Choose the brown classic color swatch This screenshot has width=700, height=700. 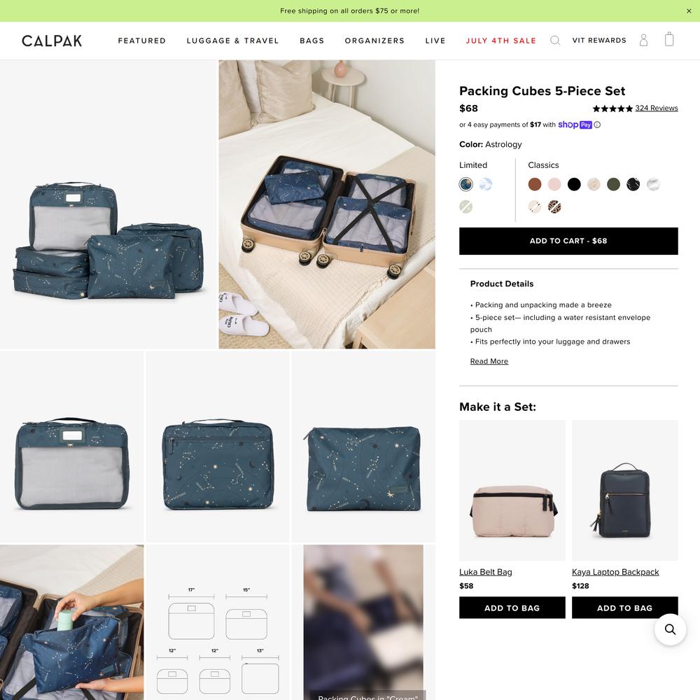click(x=535, y=184)
